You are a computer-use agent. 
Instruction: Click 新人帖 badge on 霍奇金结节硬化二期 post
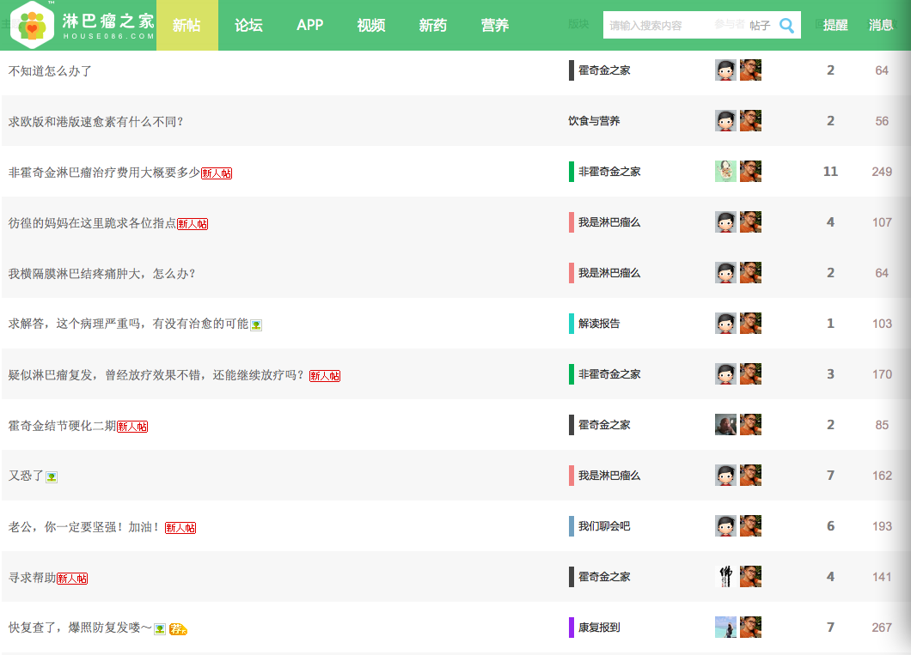pyautogui.click(x=132, y=427)
